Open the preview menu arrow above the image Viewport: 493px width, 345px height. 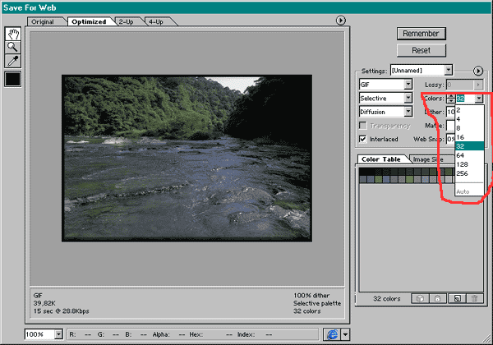tap(340, 21)
